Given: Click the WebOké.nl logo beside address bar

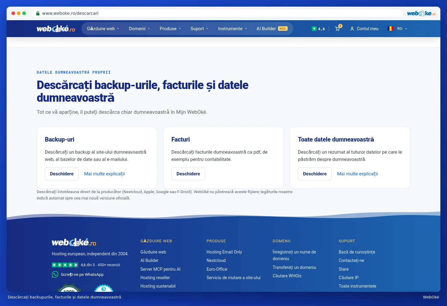Looking at the screenshot, I should (x=421, y=13).
